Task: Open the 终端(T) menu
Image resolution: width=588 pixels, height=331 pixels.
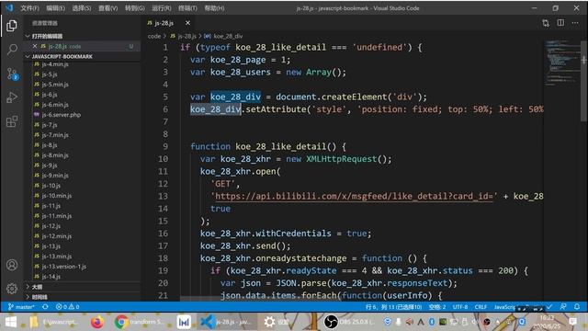Action: [x=187, y=8]
